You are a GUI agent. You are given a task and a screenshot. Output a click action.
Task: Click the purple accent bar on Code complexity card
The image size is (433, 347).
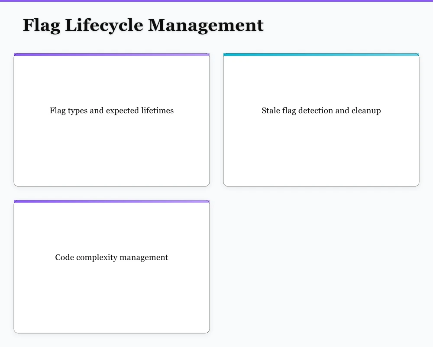[x=112, y=201]
